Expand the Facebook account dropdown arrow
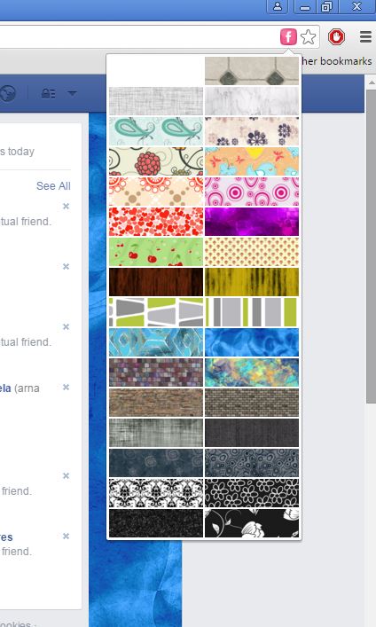Screen dimensions: 376x627 [72, 93]
